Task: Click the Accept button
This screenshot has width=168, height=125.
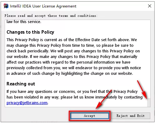Action: point(90,116)
